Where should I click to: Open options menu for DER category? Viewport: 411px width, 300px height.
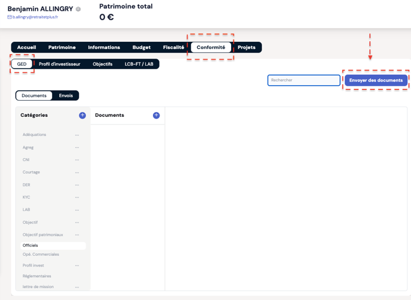(77, 185)
